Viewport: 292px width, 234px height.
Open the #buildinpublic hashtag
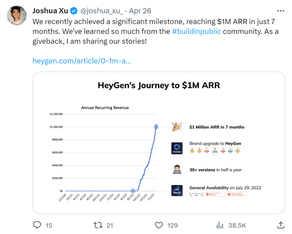click(x=197, y=31)
